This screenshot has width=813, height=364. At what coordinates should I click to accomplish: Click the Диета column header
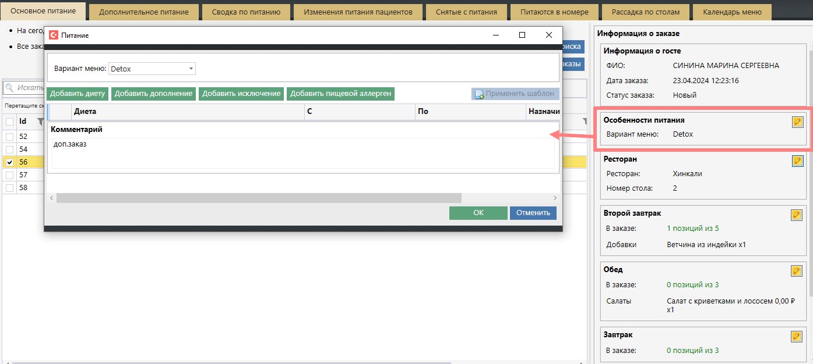pos(186,111)
